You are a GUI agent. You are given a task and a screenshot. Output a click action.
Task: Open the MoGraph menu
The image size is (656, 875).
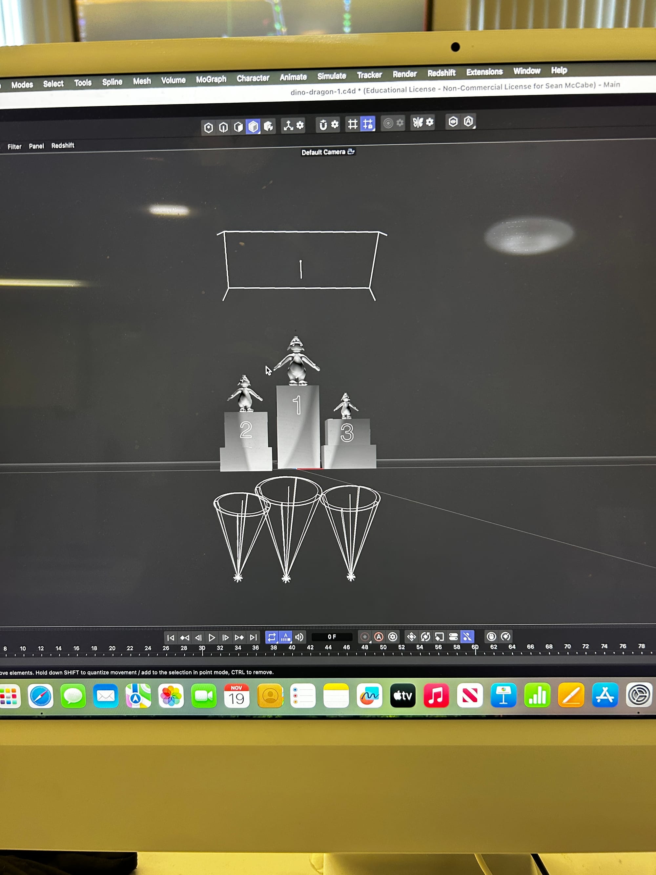coord(211,79)
